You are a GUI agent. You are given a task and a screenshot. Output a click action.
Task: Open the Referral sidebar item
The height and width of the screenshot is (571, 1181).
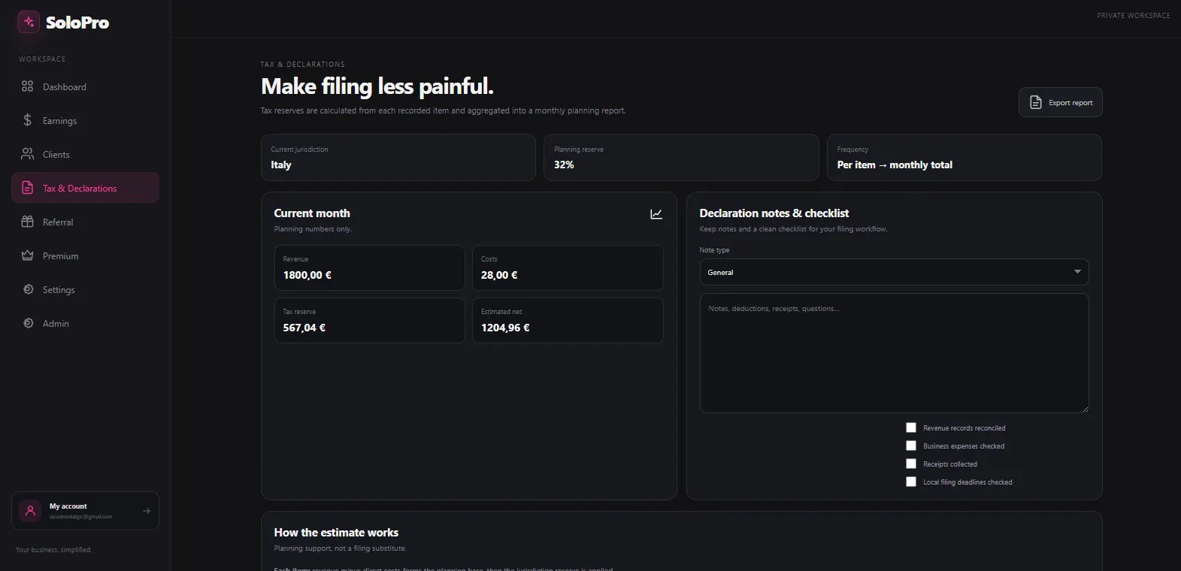coord(85,222)
